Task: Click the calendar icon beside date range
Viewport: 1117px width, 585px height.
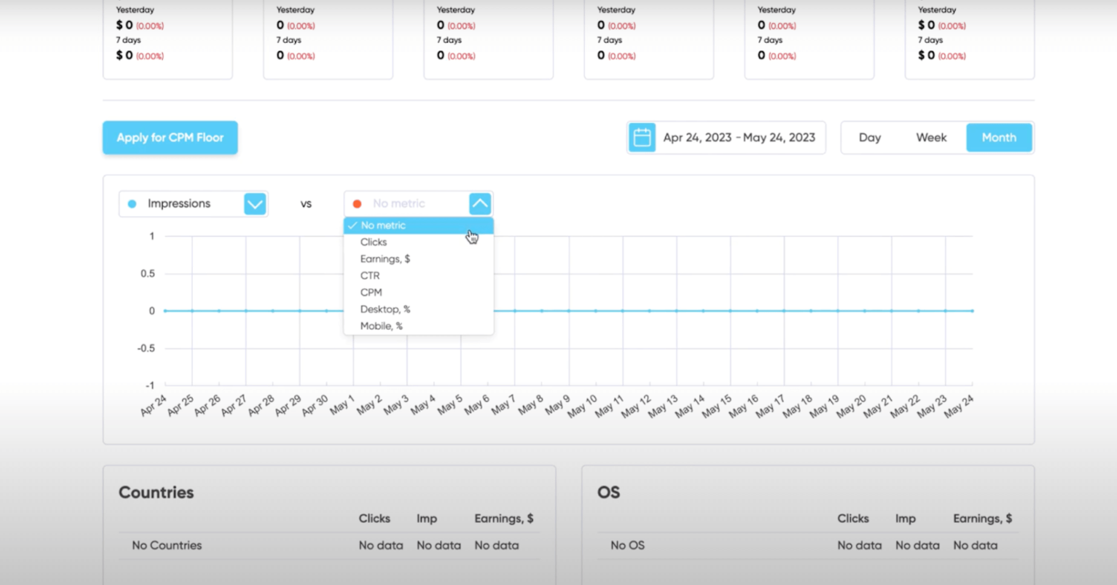Action: (642, 138)
